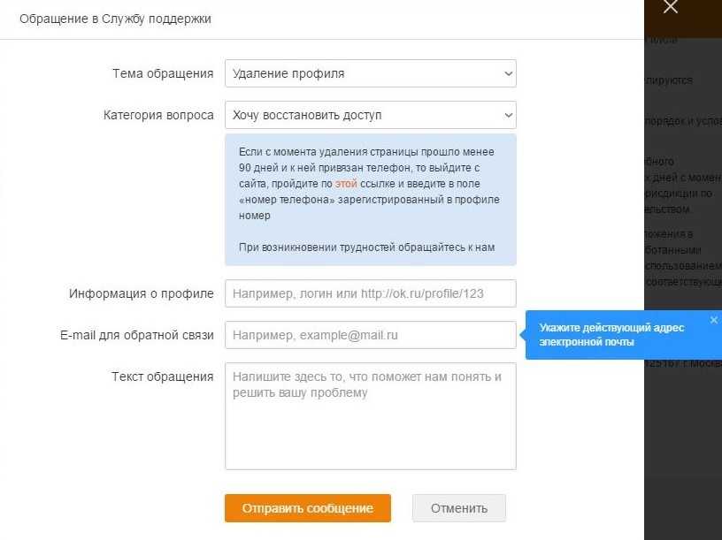Dismiss the email validation tooltip
This screenshot has height=540, width=722.
tap(714, 319)
